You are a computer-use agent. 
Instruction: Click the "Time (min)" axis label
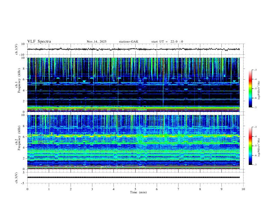[138, 192]
